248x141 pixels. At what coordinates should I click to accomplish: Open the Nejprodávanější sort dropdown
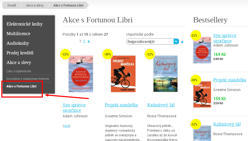(153, 41)
